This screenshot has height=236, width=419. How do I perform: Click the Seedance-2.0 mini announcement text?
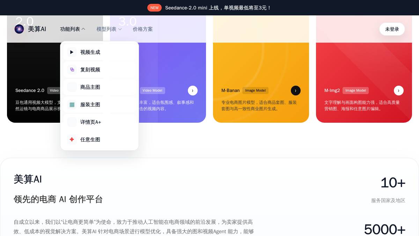218,8
